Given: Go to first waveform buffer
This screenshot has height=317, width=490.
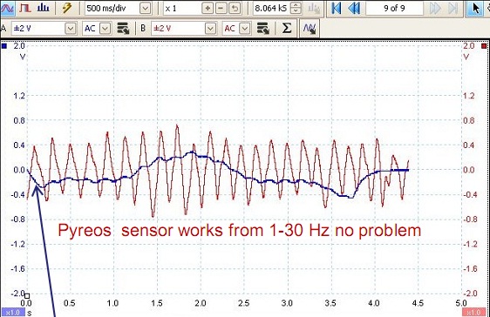Looking at the screenshot, I should [337, 8].
